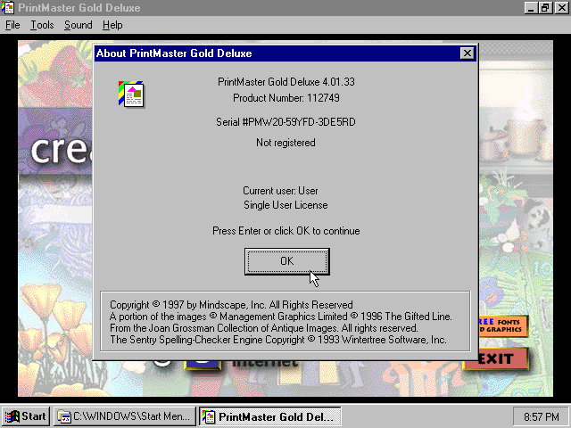Image resolution: width=571 pixels, height=428 pixels.
Task: Click the 'Press Enter or click OK' text
Action: click(x=286, y=231)
